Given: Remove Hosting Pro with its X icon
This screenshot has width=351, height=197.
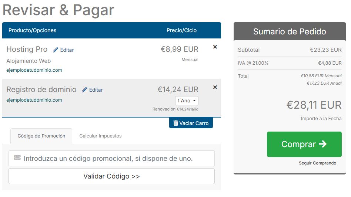Looking at the screenshot, I should 215,47.
